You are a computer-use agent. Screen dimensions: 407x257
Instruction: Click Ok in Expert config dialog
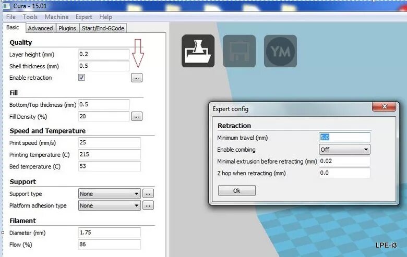[x=237, y=191]
